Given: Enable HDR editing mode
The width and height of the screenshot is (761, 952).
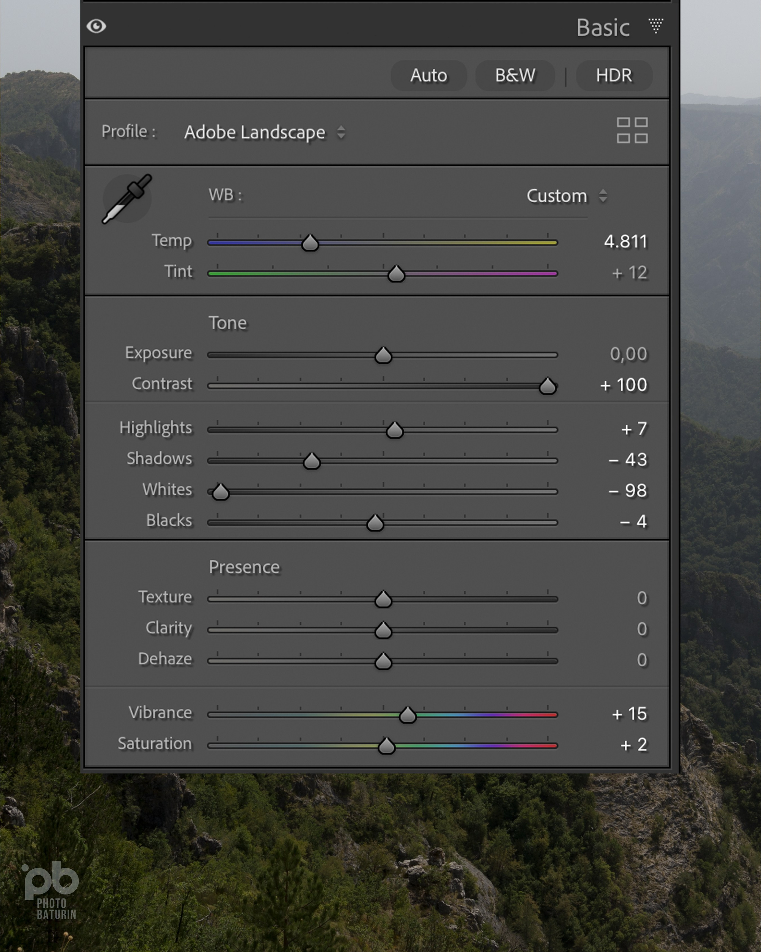Looking at the screenshot, I should click(614, 76).
